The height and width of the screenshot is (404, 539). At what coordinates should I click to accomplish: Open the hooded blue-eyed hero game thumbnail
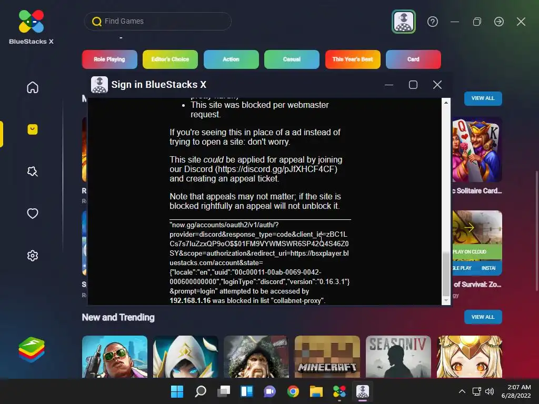(186, 357)
